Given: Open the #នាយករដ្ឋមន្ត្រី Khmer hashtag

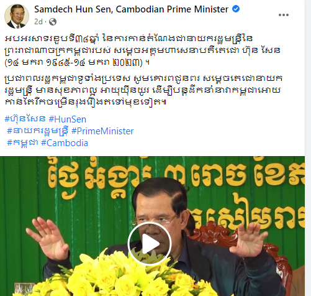Looking at the screenshot, I should coord(37,131).
